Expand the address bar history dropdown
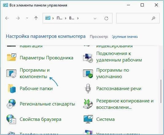The image size is (164, 135). click(x=95, y=18)
